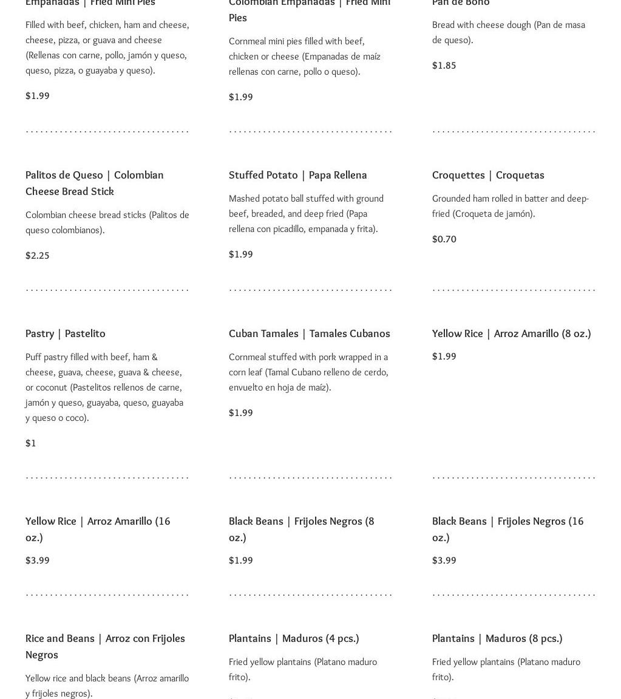621x699 pixels.
Task: Click Yellow Rice Arroz Amarillo (8 oz.) title
Action: (x=511, y=333)
